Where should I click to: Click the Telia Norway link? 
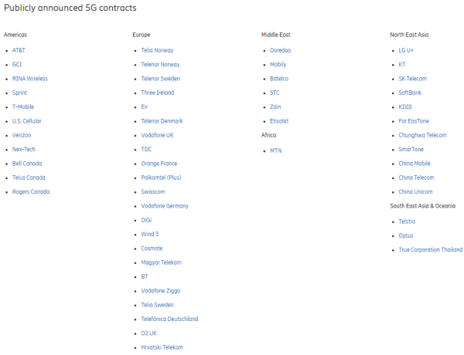point(158,50)
